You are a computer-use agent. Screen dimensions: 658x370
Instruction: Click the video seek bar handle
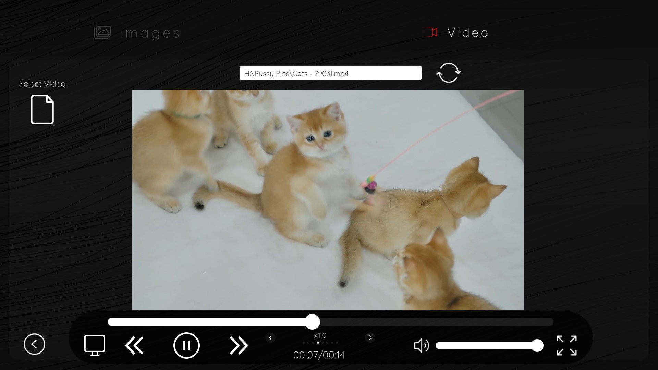pos(313,322)
